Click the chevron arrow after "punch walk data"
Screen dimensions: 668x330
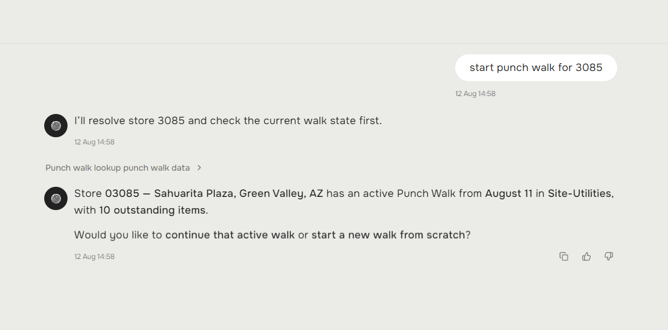(x=199, y=168)
